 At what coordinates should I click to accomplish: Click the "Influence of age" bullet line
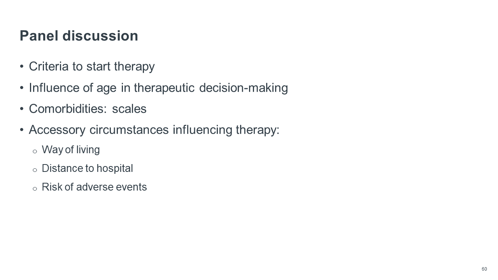click(x=158, y=88)
